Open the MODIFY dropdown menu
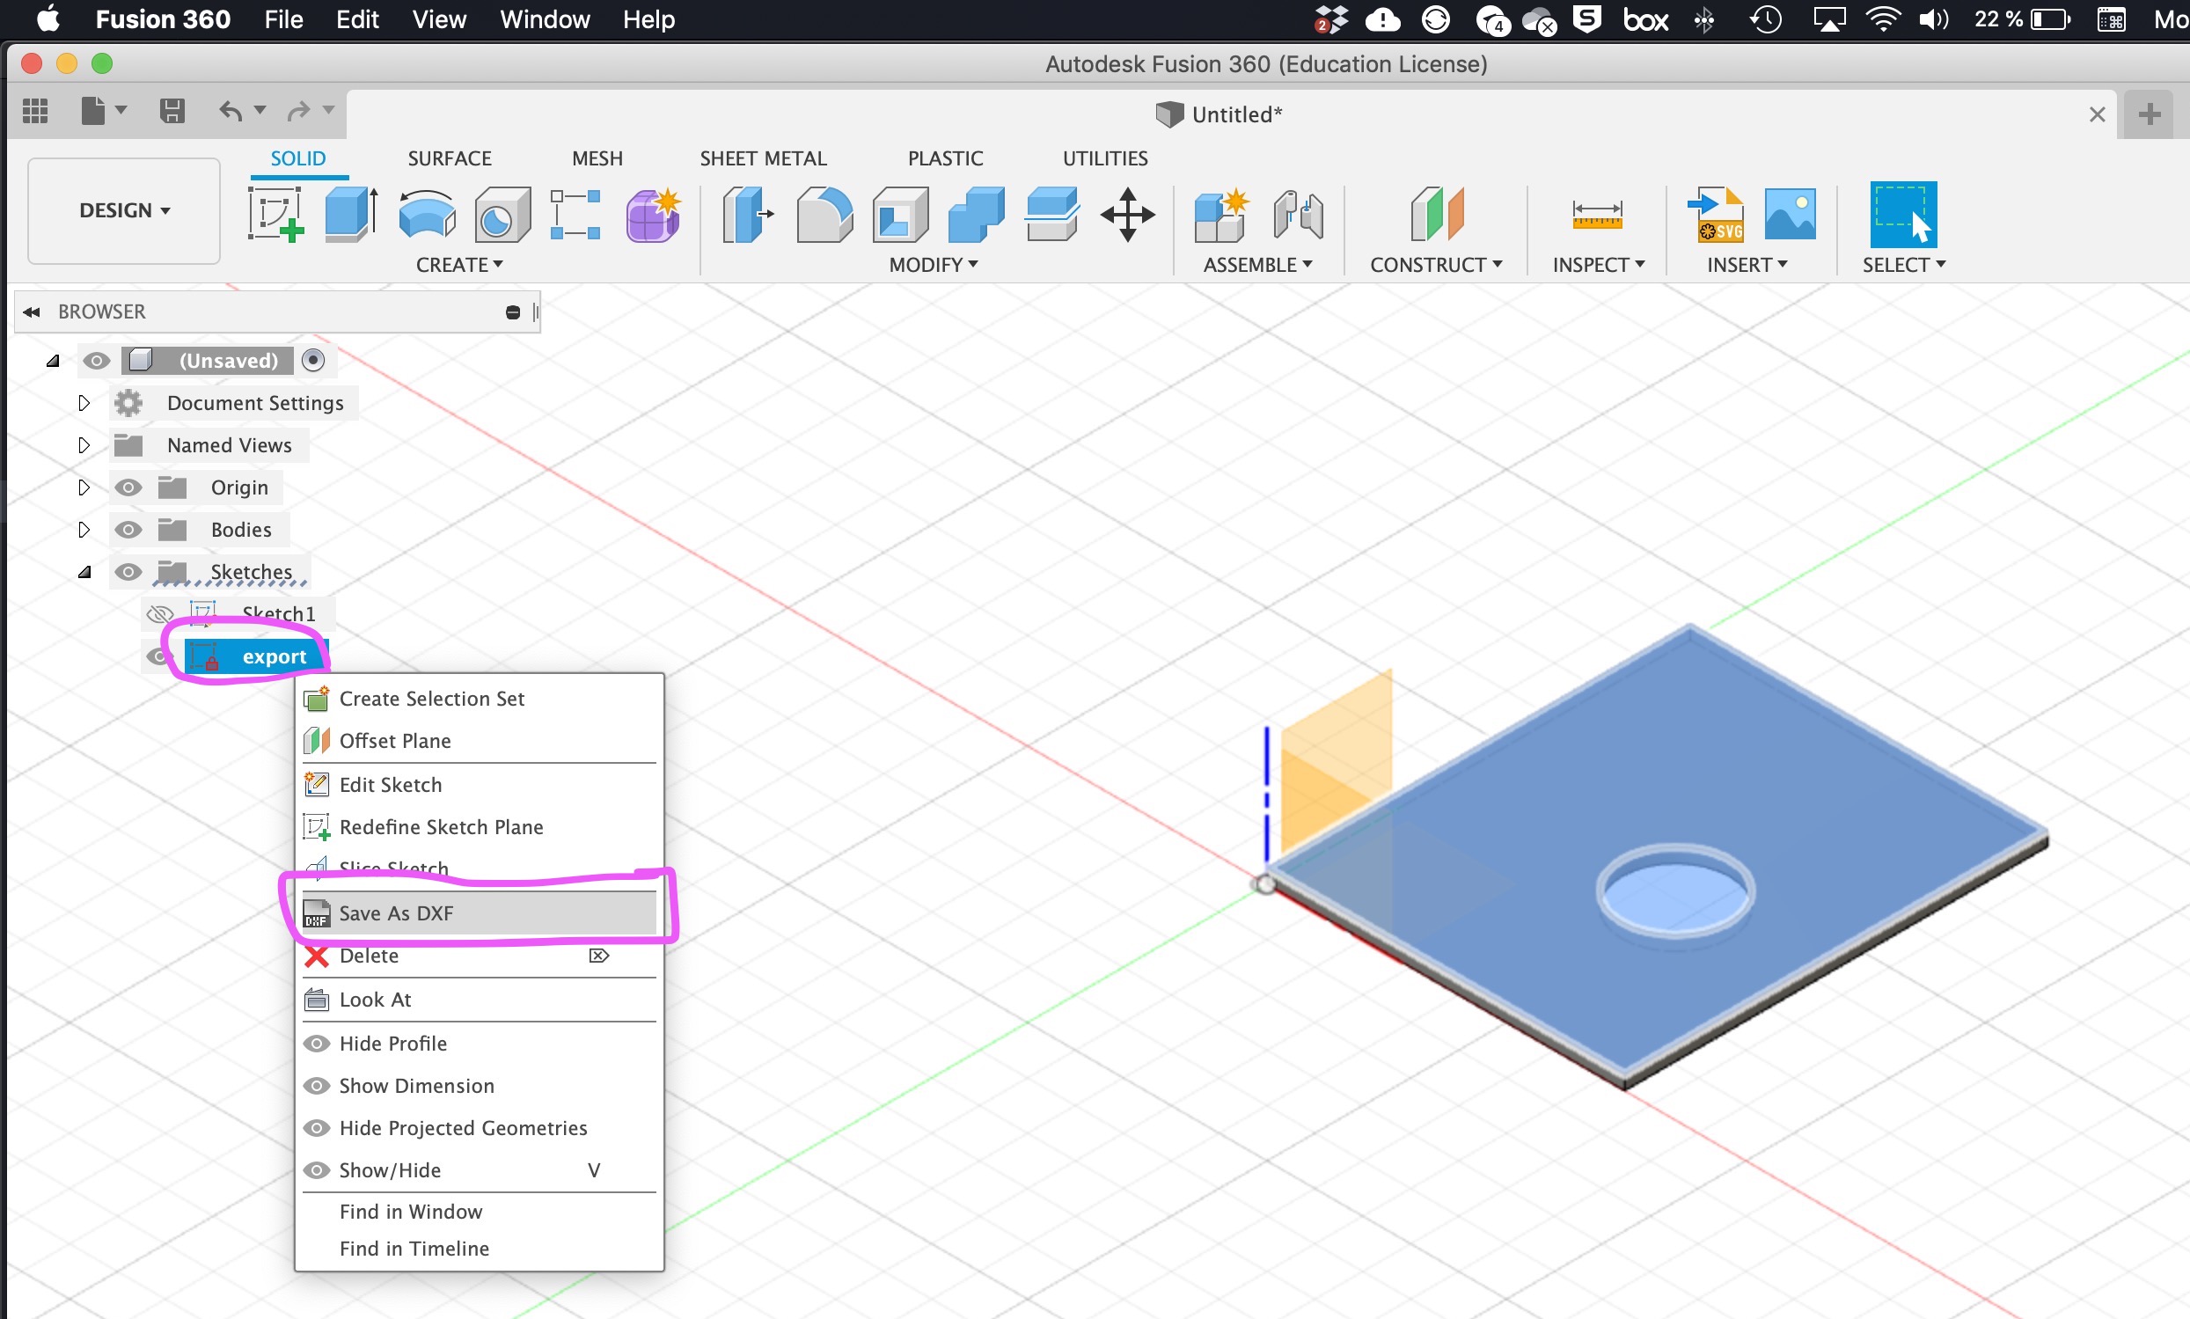 pos(934,265)
